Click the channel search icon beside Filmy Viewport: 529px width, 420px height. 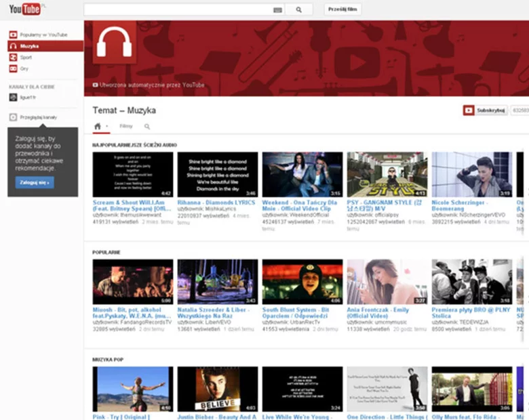pyautogui.click(x=147, y=127)
